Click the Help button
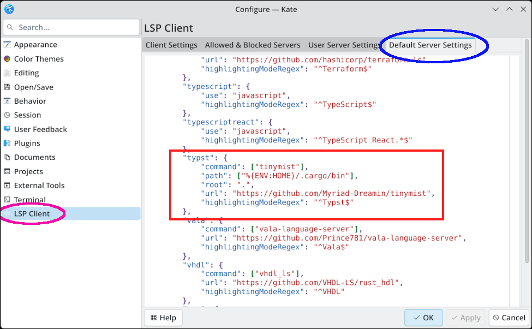The height and width of the screenshot is (329, 532). click(x=163, y=318)
